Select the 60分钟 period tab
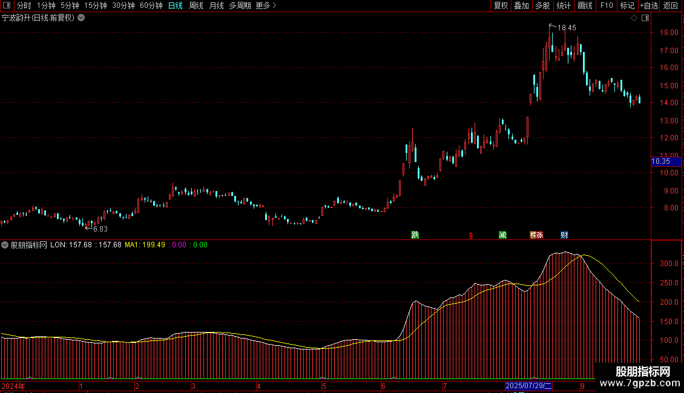The width and height of the screenshot is (684, 393). (x=151, y=6)
